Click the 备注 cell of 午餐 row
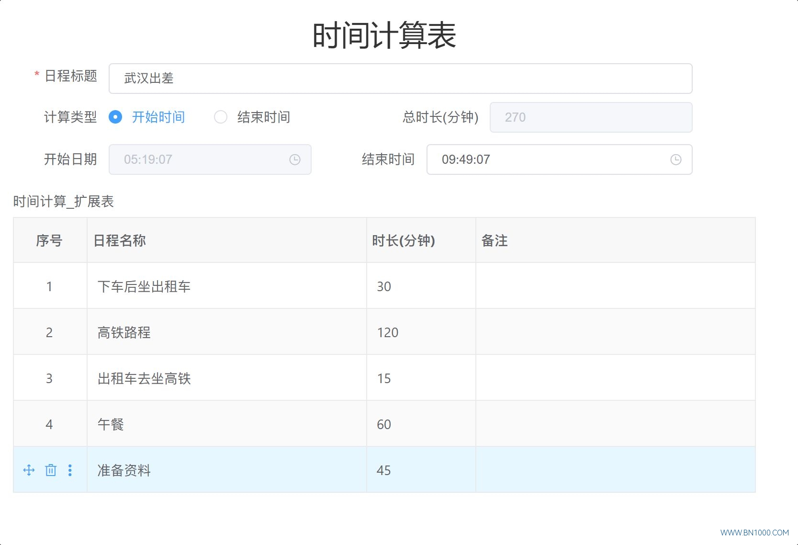The image size is (798, 545). (x=616, y=424)
